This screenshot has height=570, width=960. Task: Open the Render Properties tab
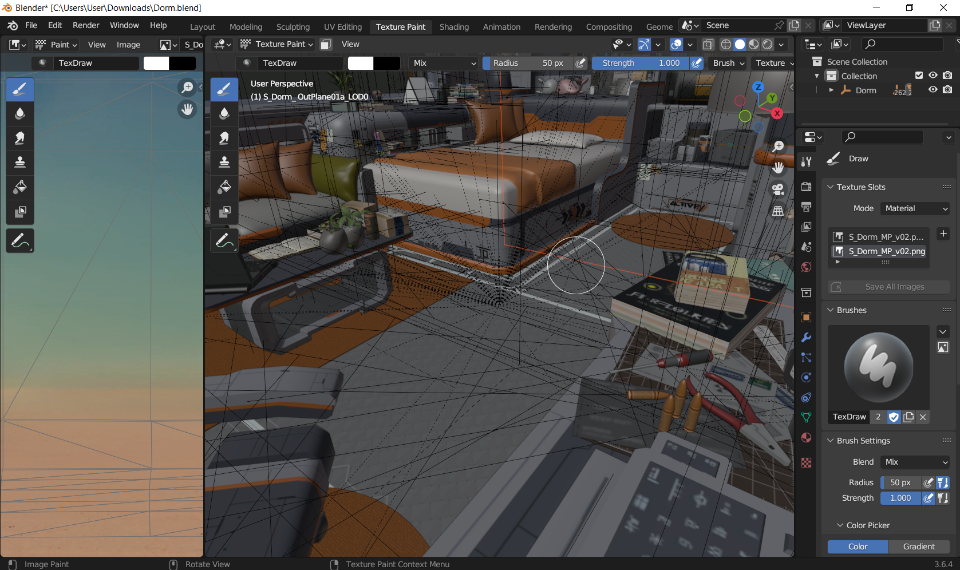click(x=806, y=187)
